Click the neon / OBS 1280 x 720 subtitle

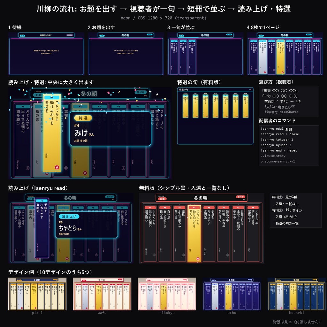point(163,18)
